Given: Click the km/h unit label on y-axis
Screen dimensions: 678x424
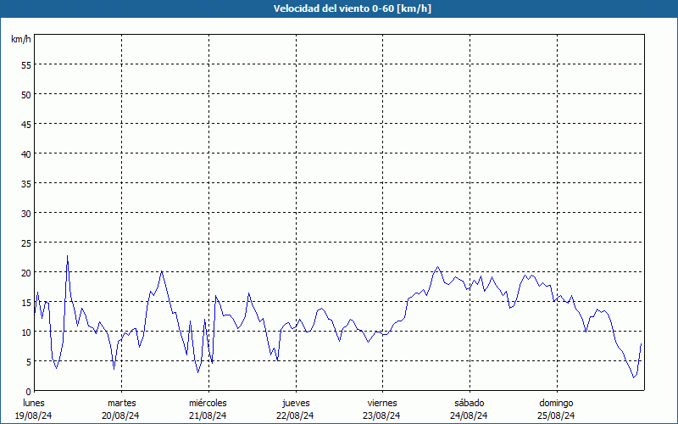Looking at the screenshot, I should 21,39.
